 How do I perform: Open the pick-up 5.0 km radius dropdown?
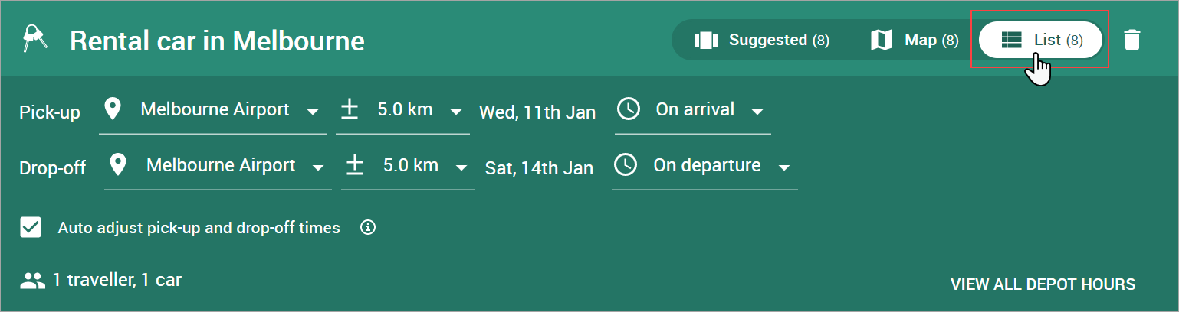(403, 111)
